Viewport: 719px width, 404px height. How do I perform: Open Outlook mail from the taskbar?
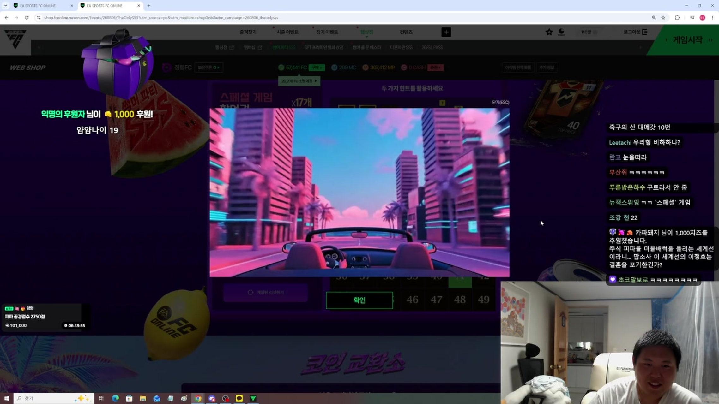157,398
